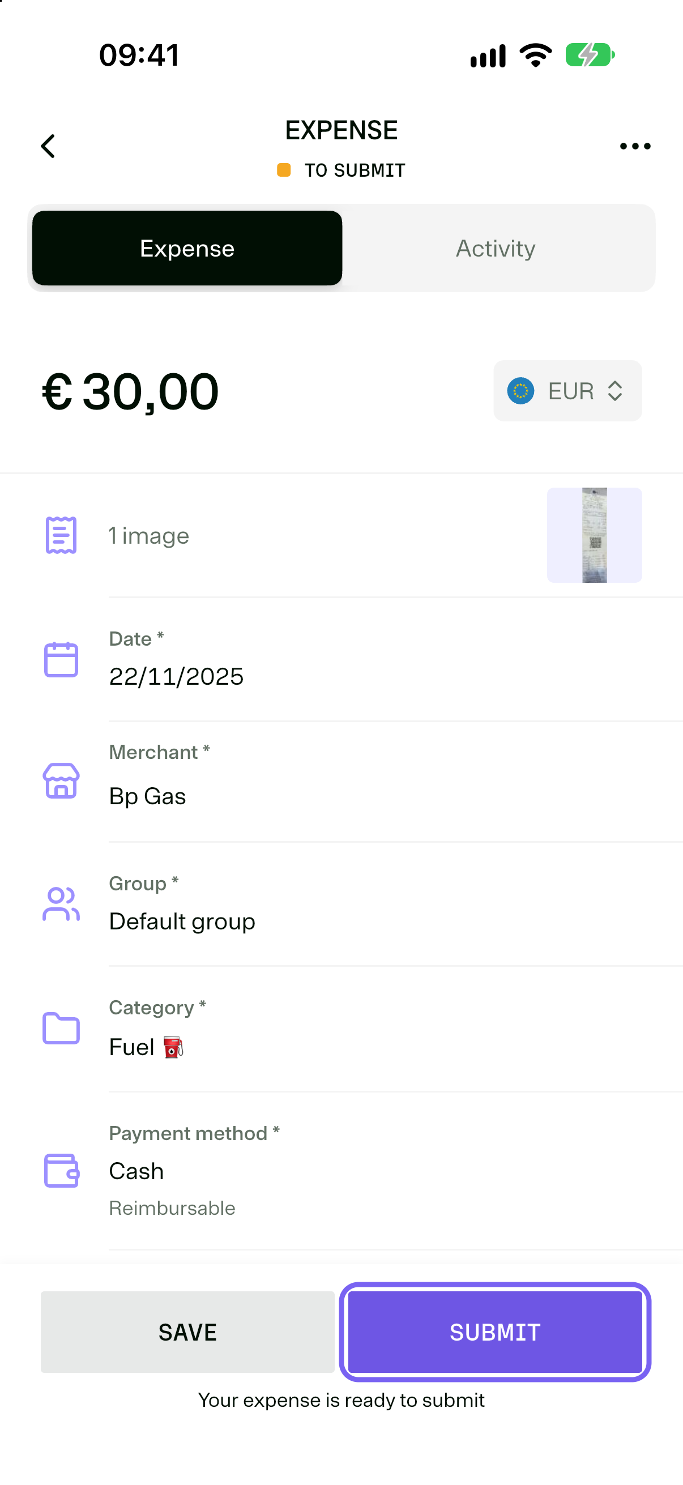Tap the folder icon next to Category

[x=61, y=1029]
